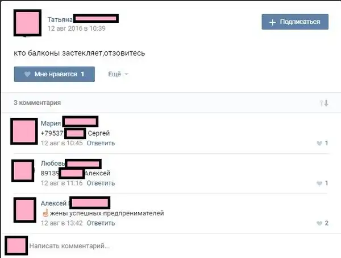Open the Ещё dropdown menu
Screen dimensions: 341x258
[x=118, y=74]
